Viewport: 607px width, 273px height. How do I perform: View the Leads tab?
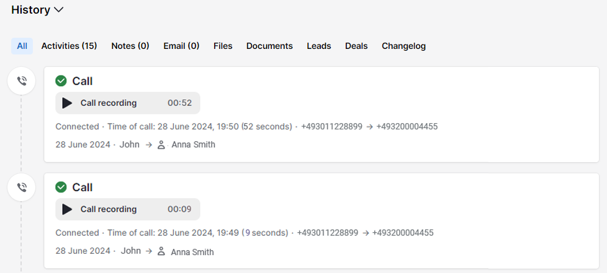[x=318, y=46]
